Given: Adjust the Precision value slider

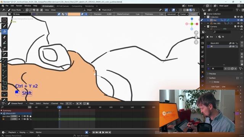Looking at the screenshot, I should [x=103, y=14].
